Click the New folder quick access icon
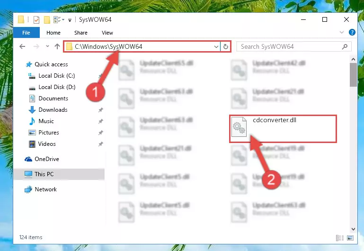Viewport: 364px width, 251px height. (x=47, y=20)
